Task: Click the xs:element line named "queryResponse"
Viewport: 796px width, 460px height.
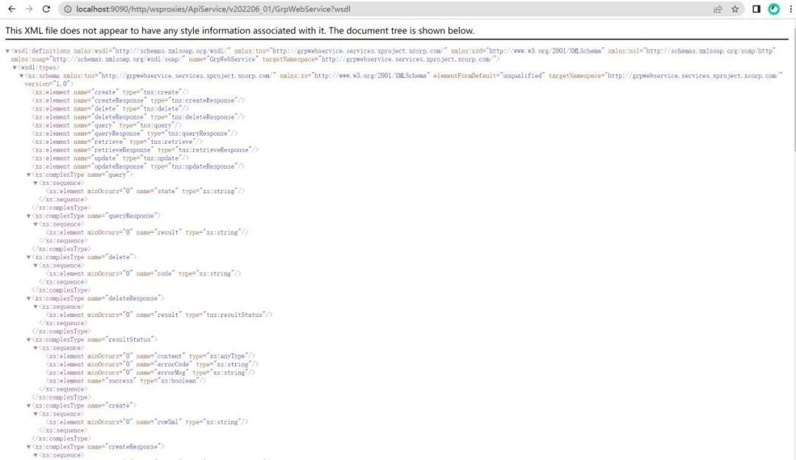Action: pyautogui.click(x=135, y=133)
